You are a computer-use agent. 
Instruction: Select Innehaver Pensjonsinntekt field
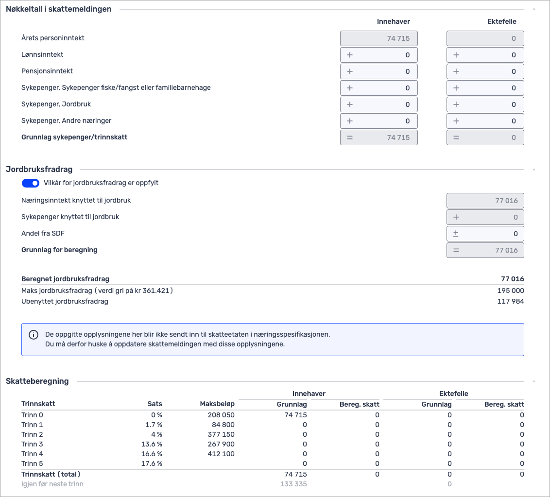(x=384, y=71)
